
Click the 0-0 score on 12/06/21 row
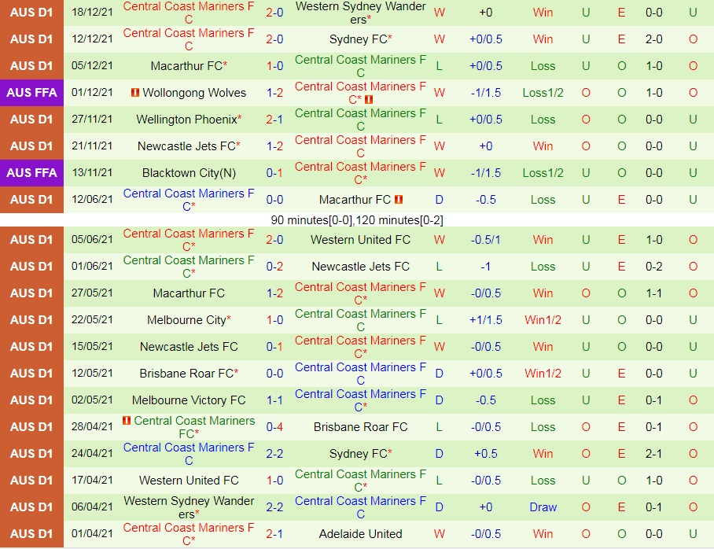click(x=274, y=200)
